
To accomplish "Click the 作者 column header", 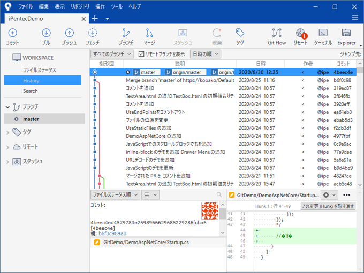I will click(308, 64).
